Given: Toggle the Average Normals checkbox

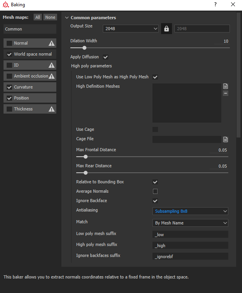Looking at the screenshot, I should click(155, 192).
